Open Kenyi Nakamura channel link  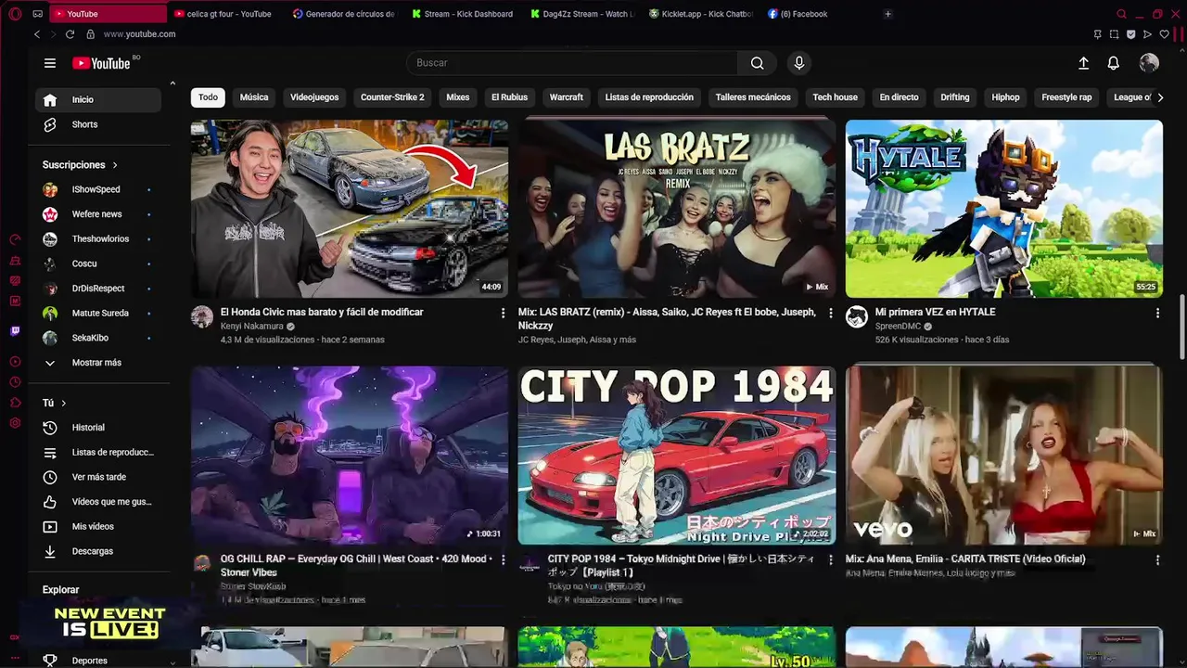[251, 327]
